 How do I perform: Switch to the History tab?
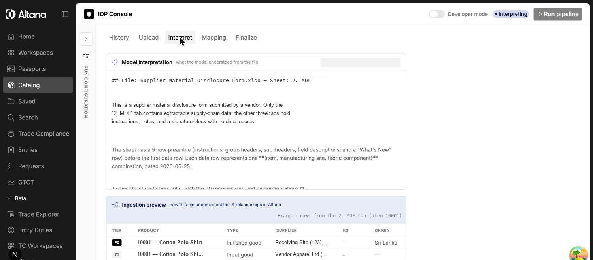tap(119, 38)
